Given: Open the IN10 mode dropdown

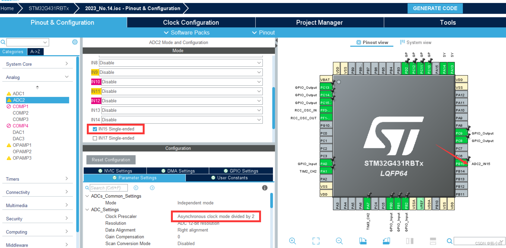Looking at the screenshot, I should (x=182, y=82).
